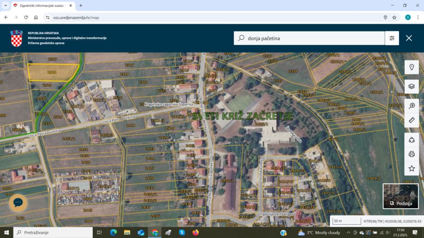Click the Državna geodetska uprava header text
424x238 pixels.
46,43
